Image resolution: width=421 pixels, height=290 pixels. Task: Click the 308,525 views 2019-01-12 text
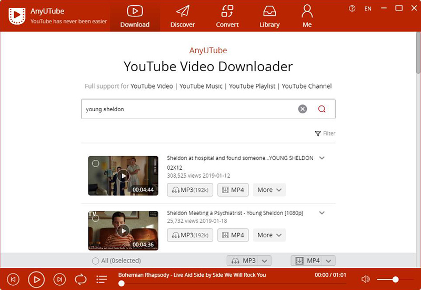pos(198,176)
